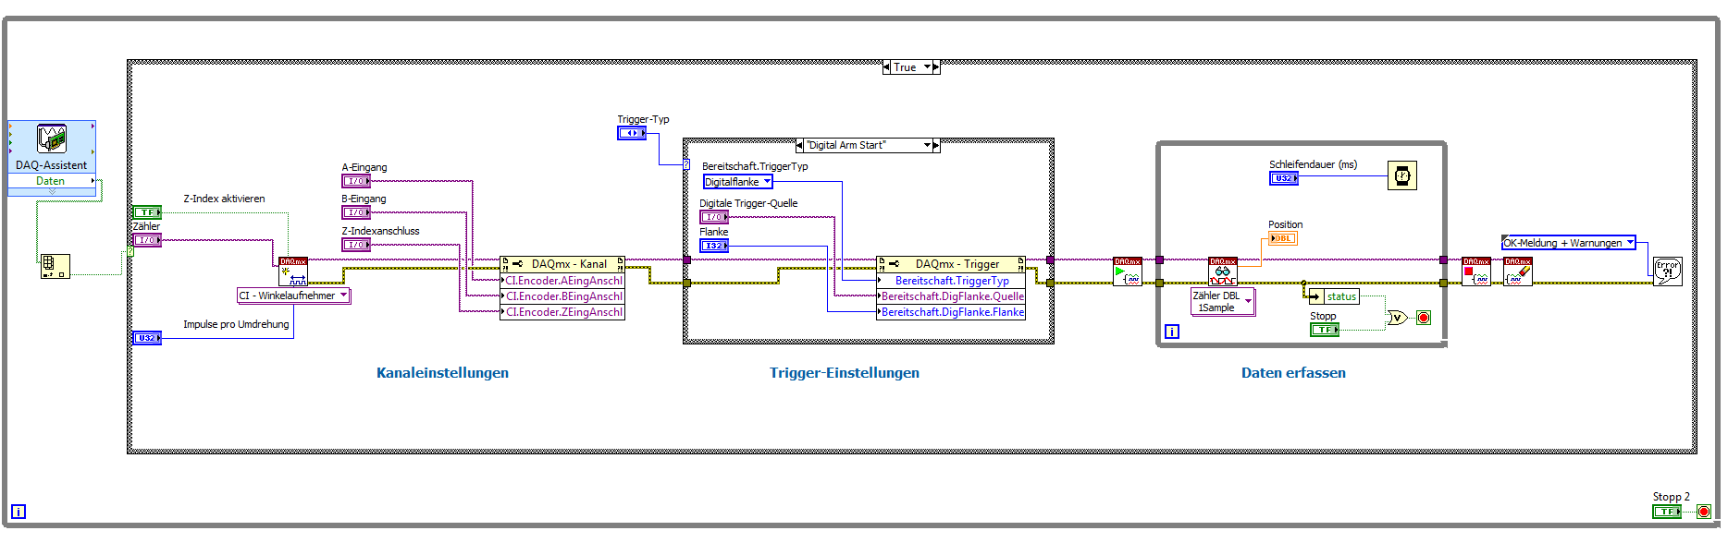Select the CI.Encoder.ZEingAnschl property
The image size is (1728, 555).
pyautogui.click(x=562, y=312)
